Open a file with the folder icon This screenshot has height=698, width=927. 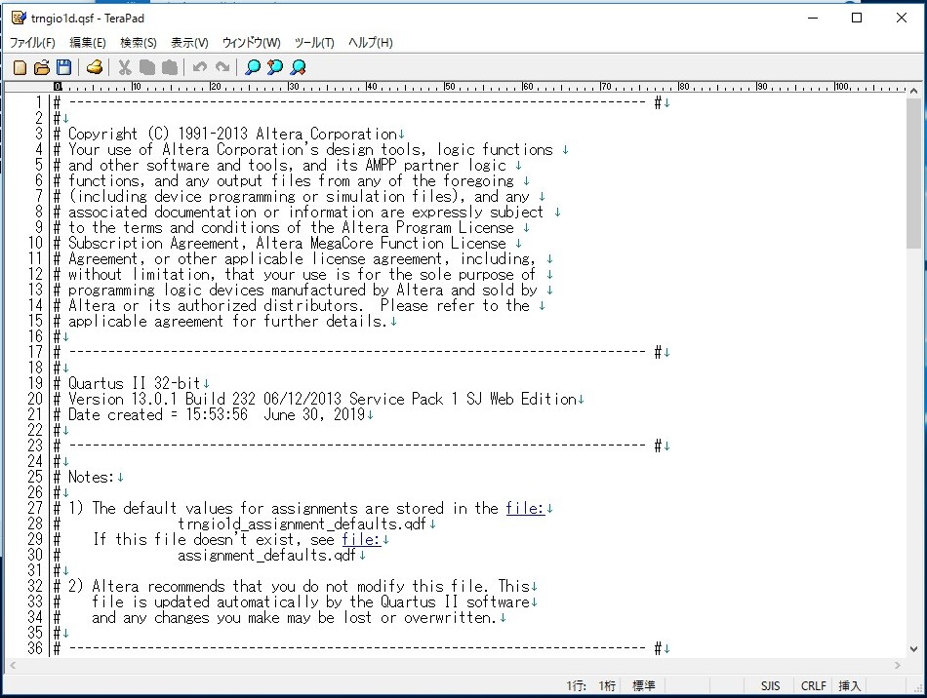pyautogui.click(x=42, y=67)
